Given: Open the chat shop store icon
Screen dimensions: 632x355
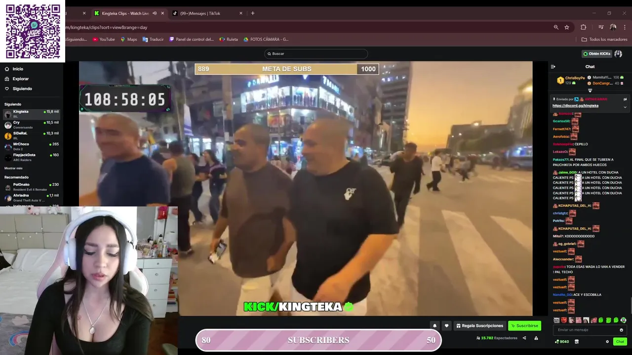Looking at the screenshot, I should pyautogui.click(x=576, y=342).
